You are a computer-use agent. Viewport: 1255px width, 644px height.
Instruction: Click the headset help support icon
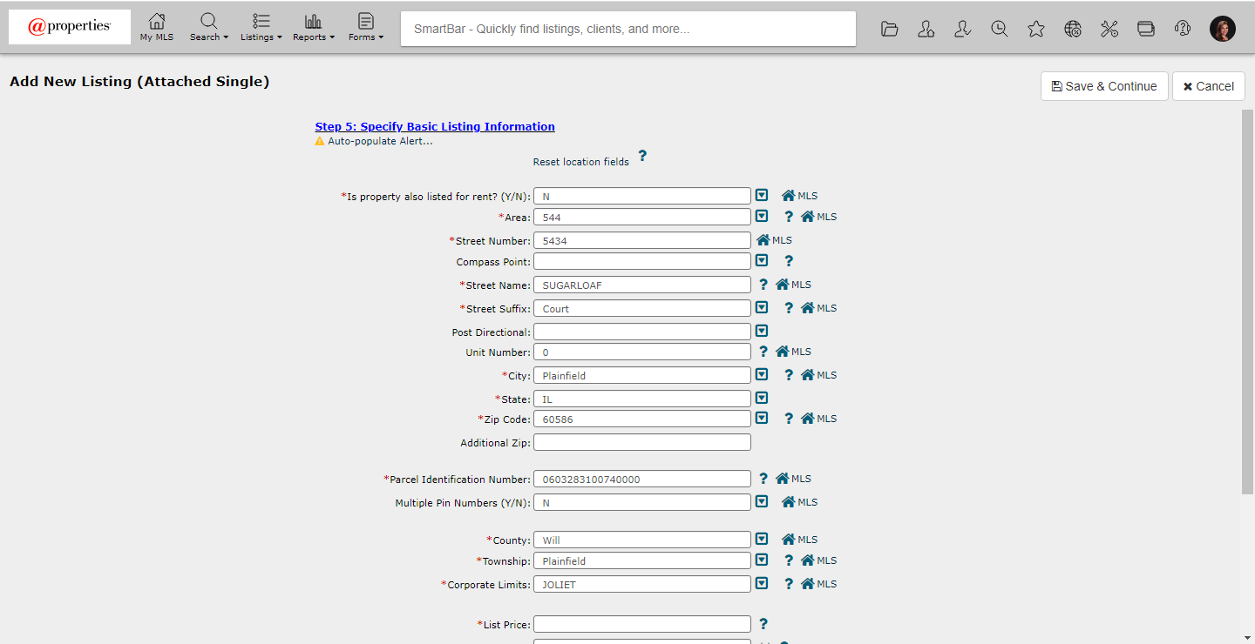point(1182,29)
